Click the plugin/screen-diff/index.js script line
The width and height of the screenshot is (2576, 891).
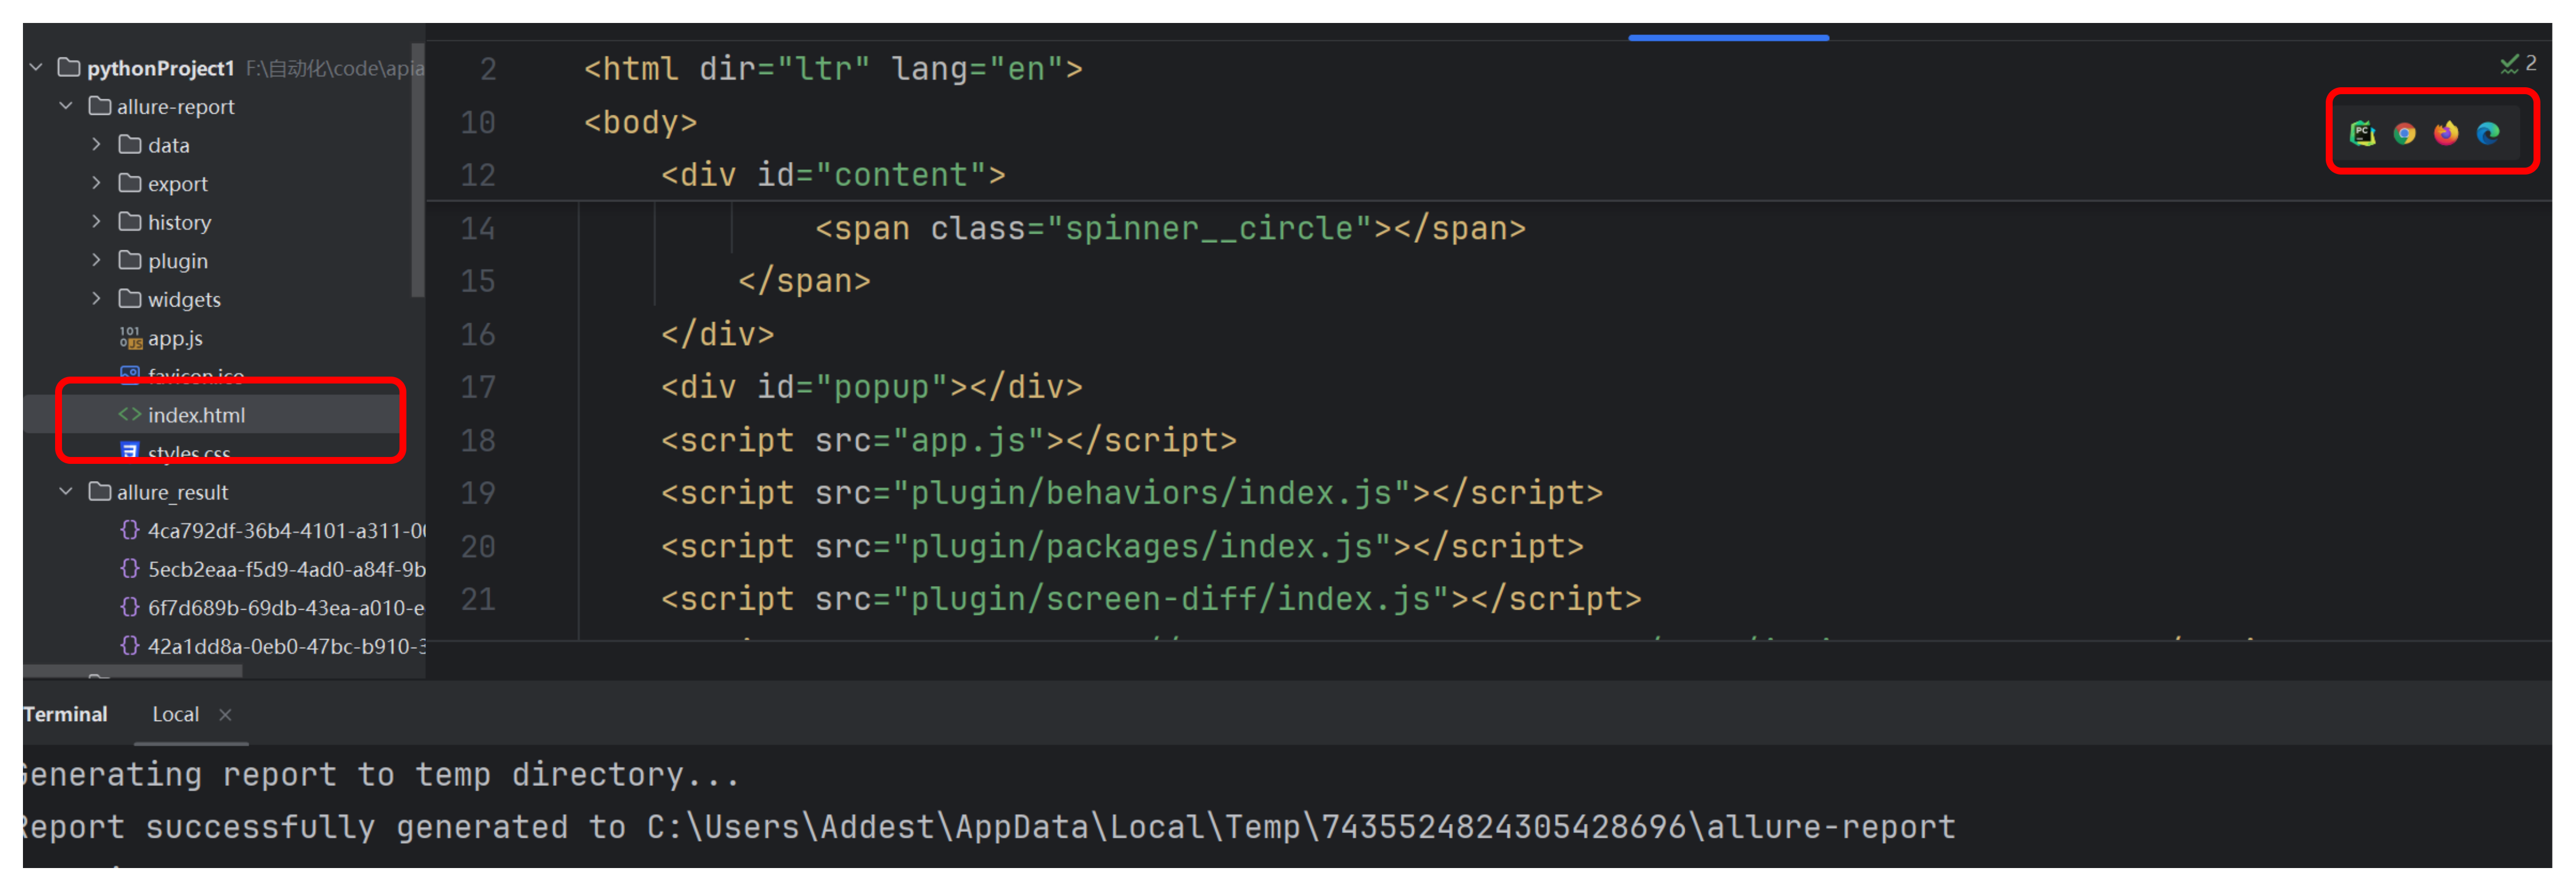click(1150, 600)
